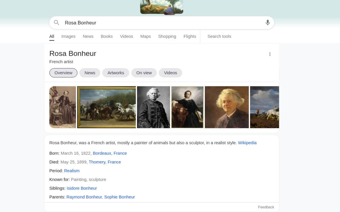Open the Videos search tab
The width and height of the screenshot is (340, 212).
click(126, 37)
